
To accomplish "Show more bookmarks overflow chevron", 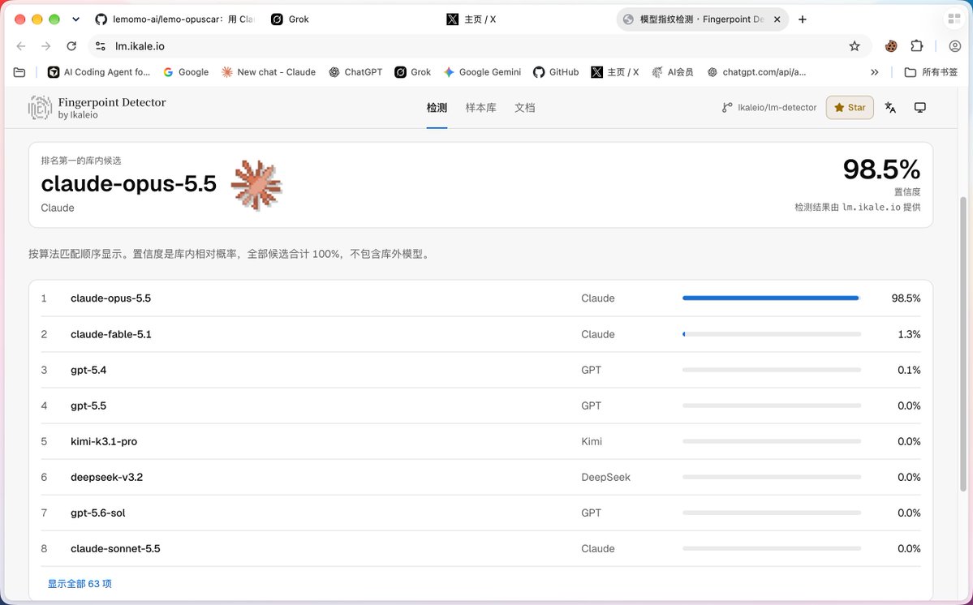I will click(x=874, y=72).
